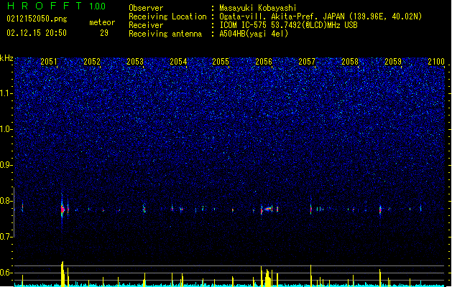The height and width of the screenshot is (287, 452).
Task: Click the 0.6 frequency axis label
Action: tap(6, 273)
